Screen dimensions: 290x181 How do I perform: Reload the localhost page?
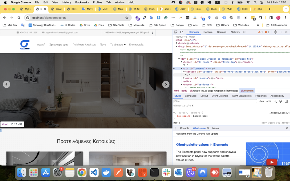19,18
